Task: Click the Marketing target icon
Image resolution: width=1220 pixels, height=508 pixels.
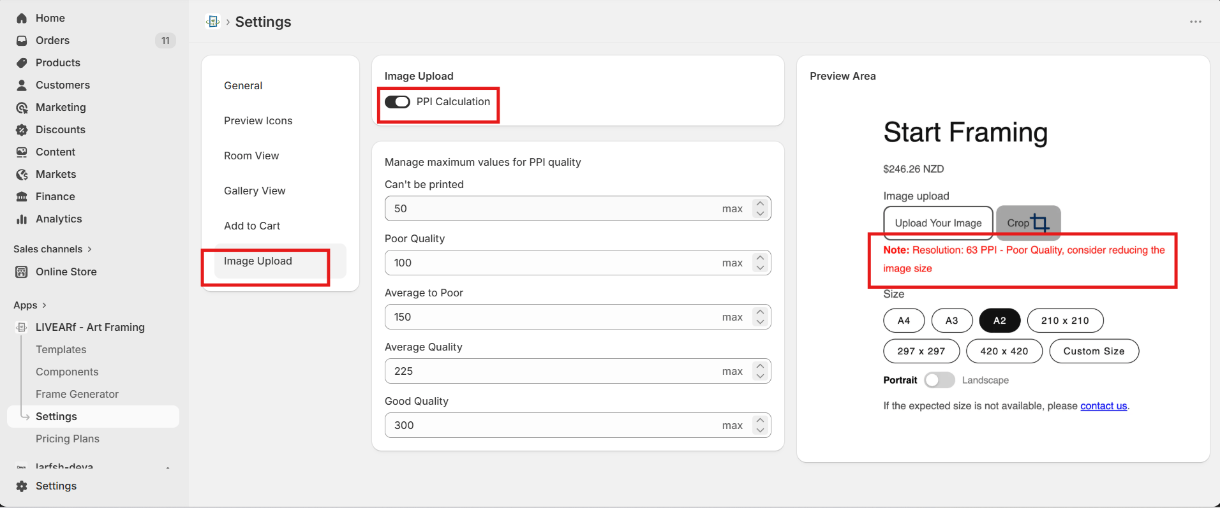Action: (22, 108)
